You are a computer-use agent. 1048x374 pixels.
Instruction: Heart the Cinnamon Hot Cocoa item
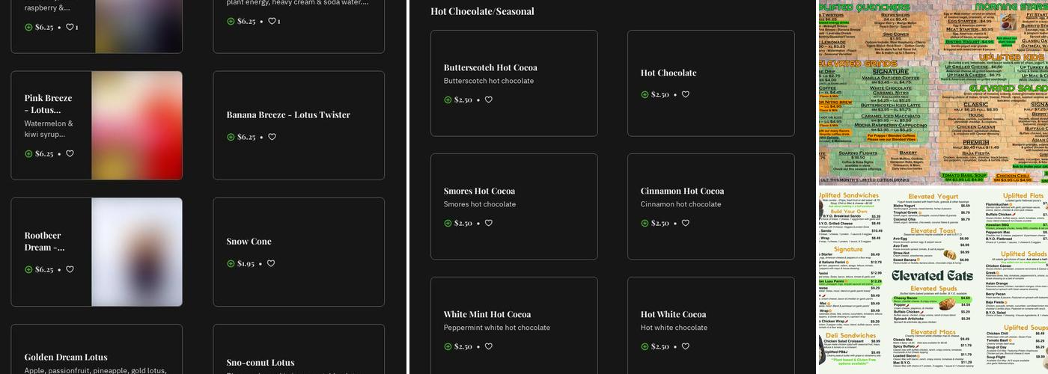click(x=685, y=223)
